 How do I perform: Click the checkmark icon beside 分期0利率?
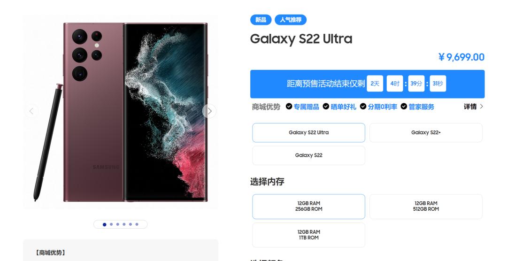(x=363, y=107)
